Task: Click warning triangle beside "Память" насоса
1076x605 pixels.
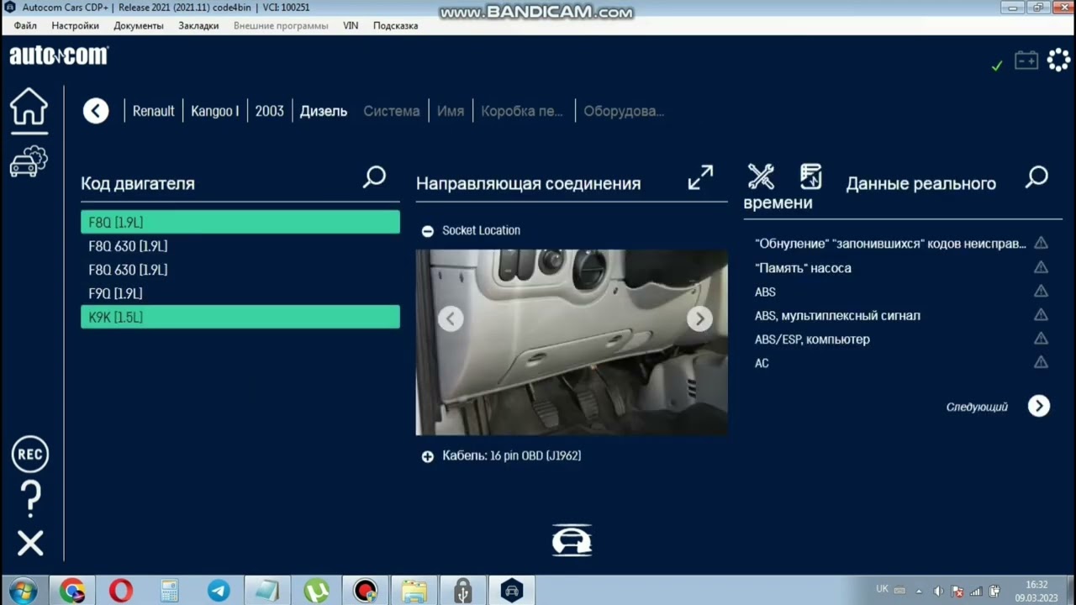Action: pyautogui.click(x=1041, y=268)
